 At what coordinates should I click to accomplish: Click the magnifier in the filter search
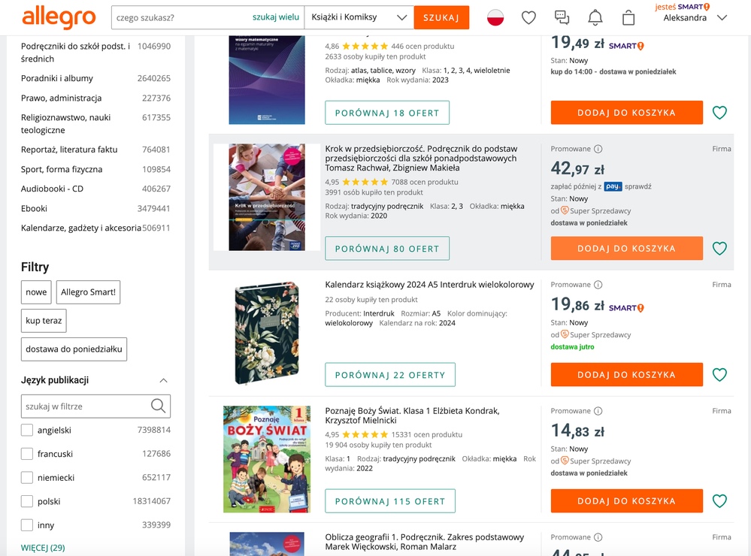(158, 406)
